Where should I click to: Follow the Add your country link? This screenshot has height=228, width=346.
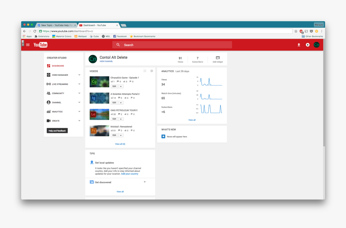pyautogui.click(x=130, y=174)
